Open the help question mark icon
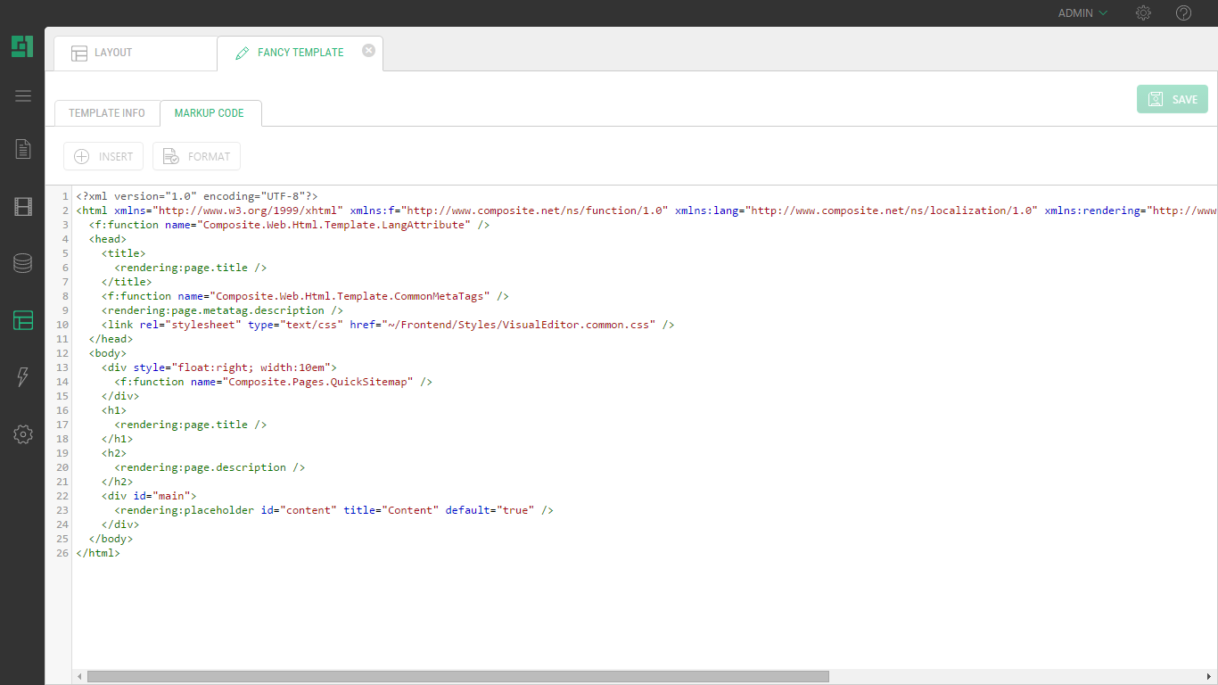Viewport: 1218px width, 685px height. coord(1183,13)
